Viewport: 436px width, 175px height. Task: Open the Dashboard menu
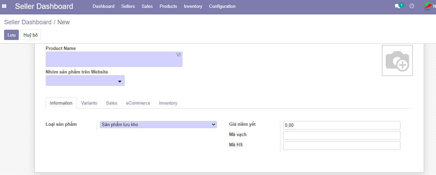104,6
